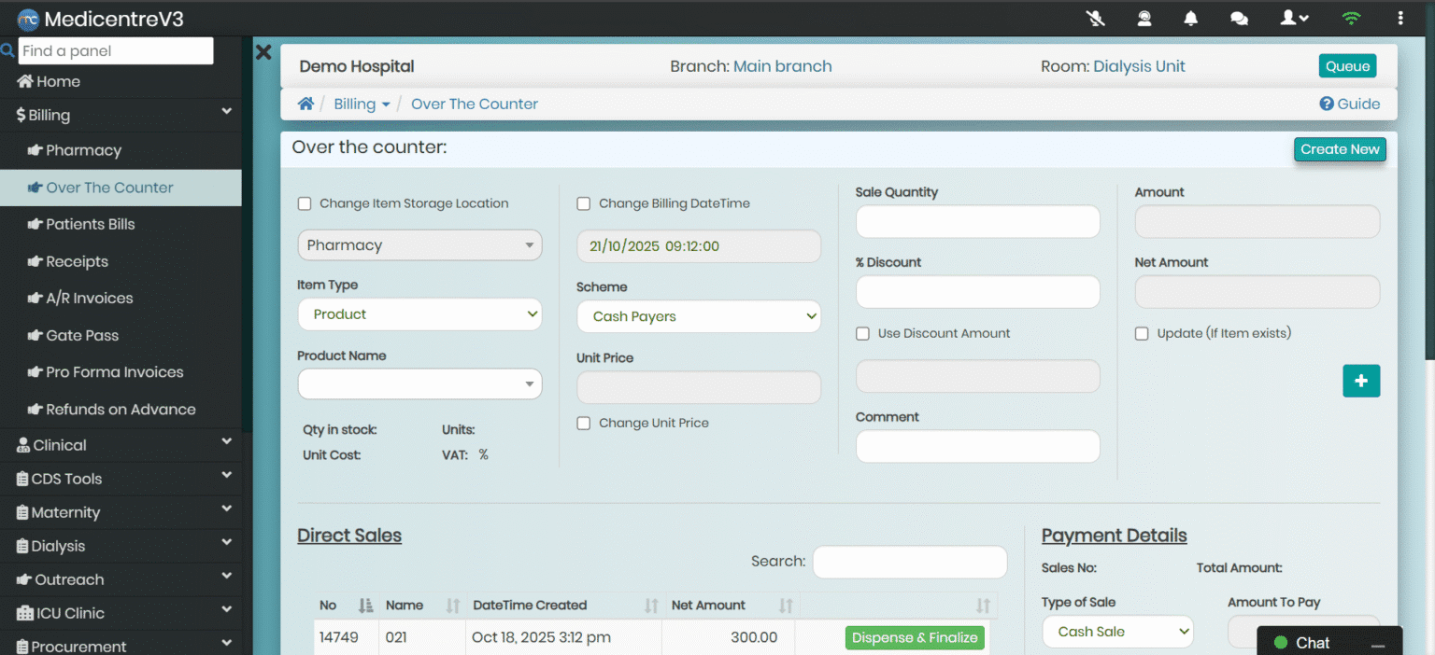Open the user profile menu icon
Viewport: 1435px width, 655px height.
[x=1293, y=18]
